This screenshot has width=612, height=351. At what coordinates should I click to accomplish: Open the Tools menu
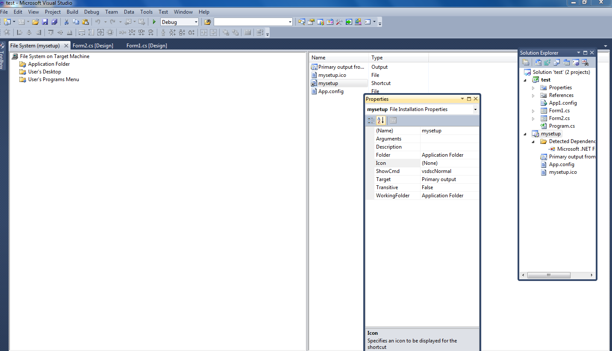point(146,12)
